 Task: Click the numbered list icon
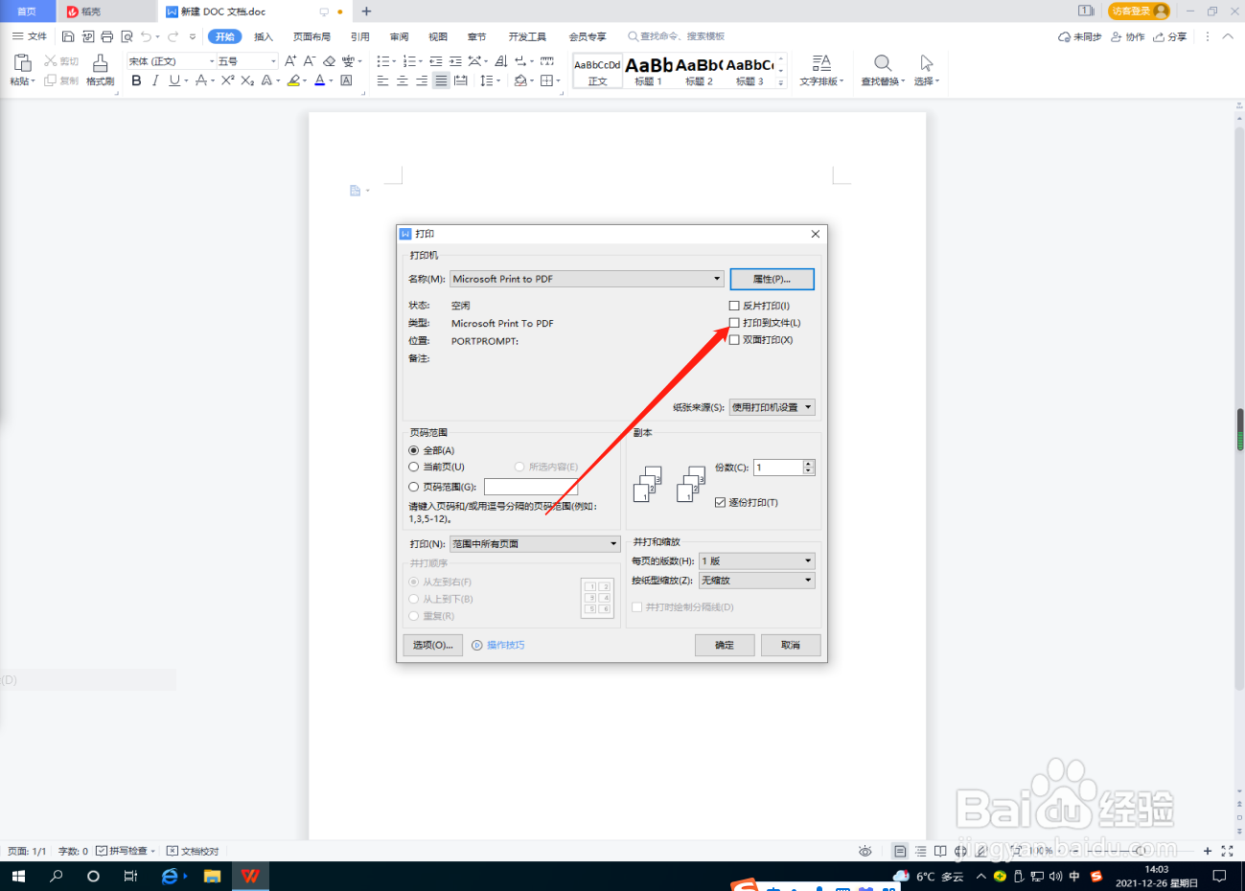(409, 61)
